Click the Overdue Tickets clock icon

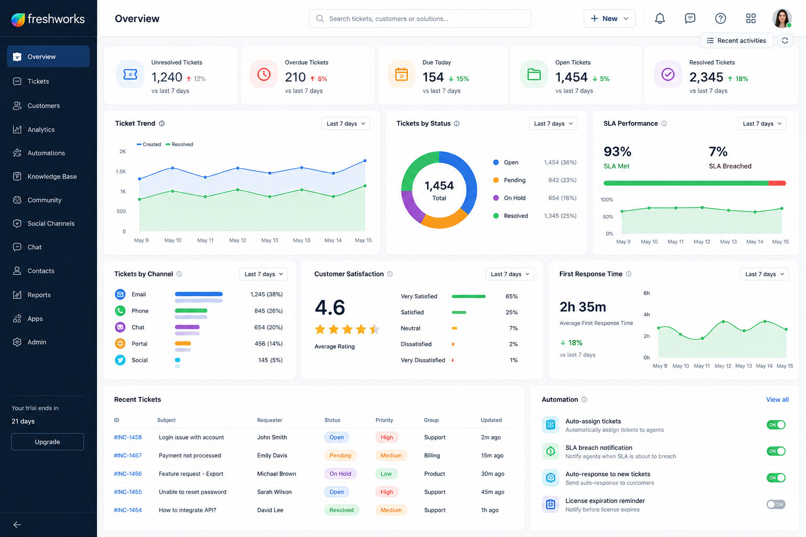[264, 74]
